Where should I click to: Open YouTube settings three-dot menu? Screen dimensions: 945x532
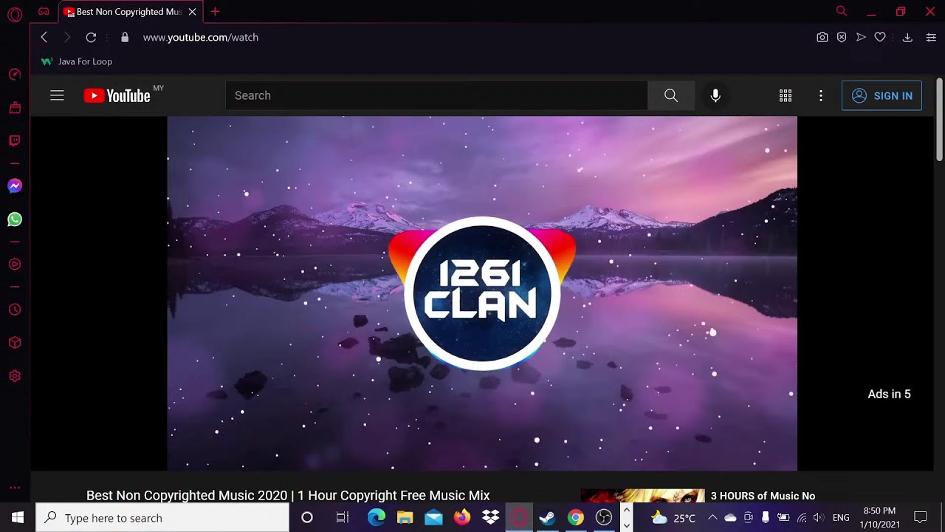[x=821, y=95]
